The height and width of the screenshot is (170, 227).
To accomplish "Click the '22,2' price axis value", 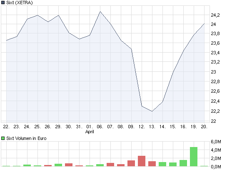I will pos(215,111).
